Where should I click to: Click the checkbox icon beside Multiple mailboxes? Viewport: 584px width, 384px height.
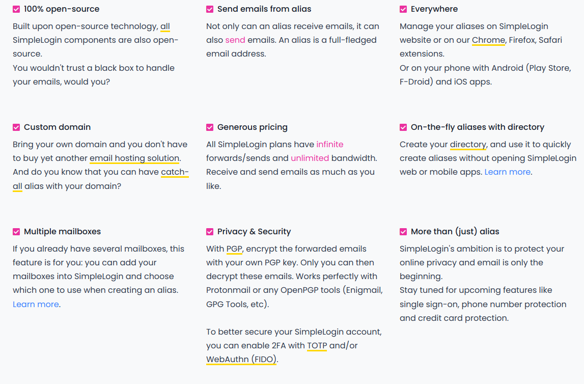tap(16, 232)
